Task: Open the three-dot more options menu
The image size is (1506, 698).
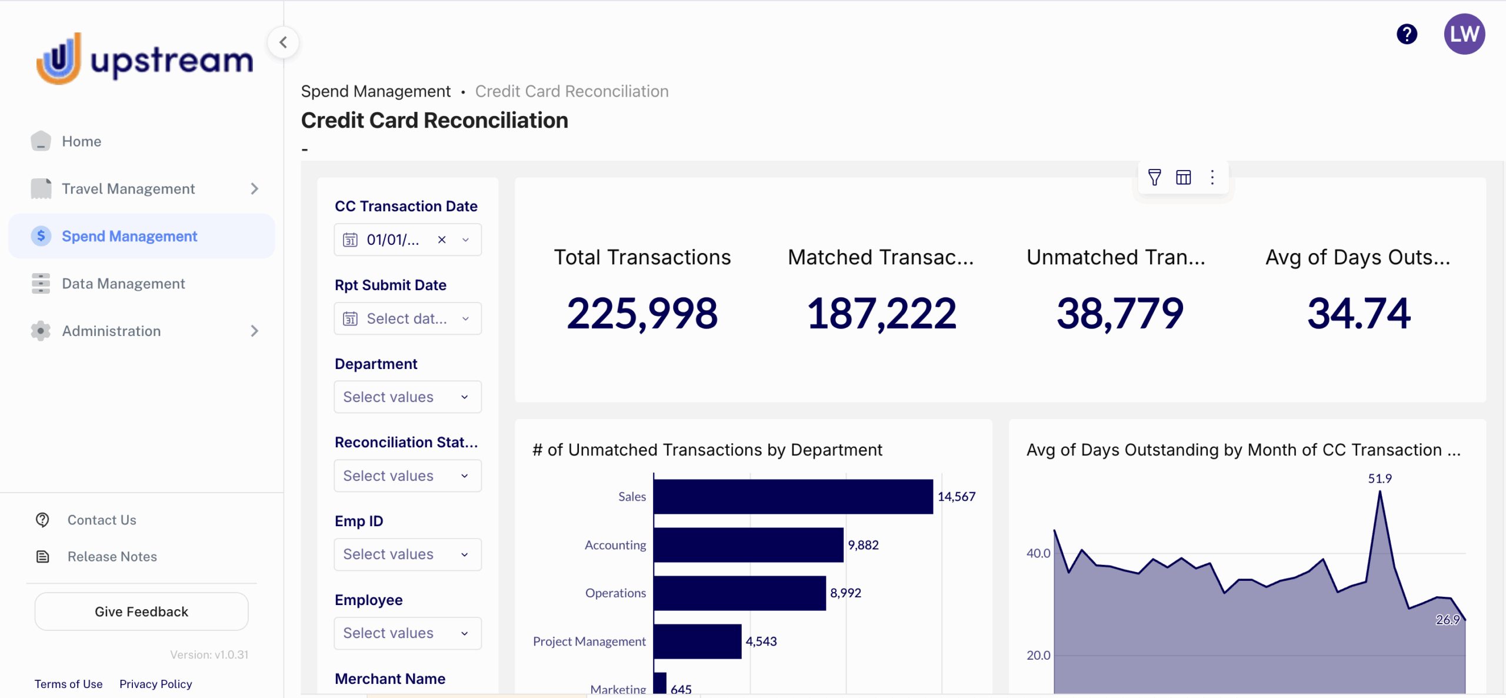Action: click(1212, 177)
